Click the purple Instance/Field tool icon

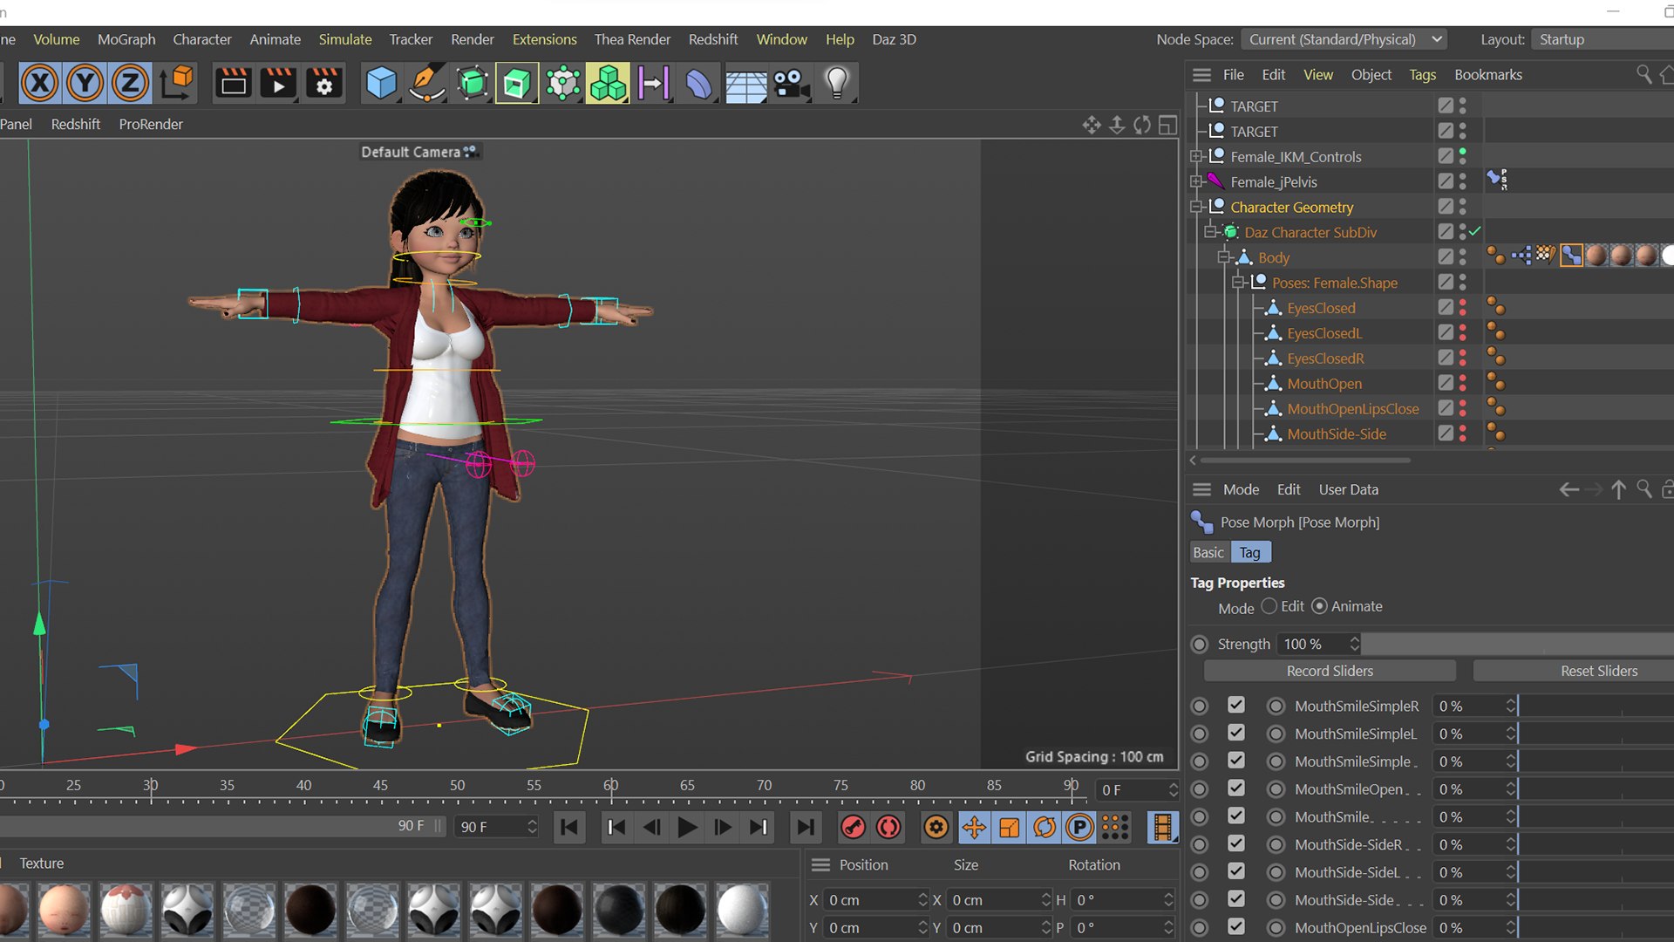(653, 84)
